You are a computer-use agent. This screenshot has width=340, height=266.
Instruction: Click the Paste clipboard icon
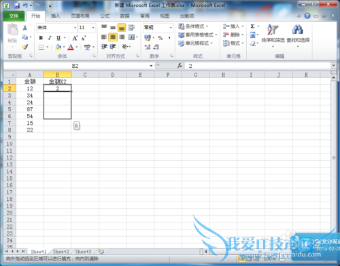tap(12, 30)
